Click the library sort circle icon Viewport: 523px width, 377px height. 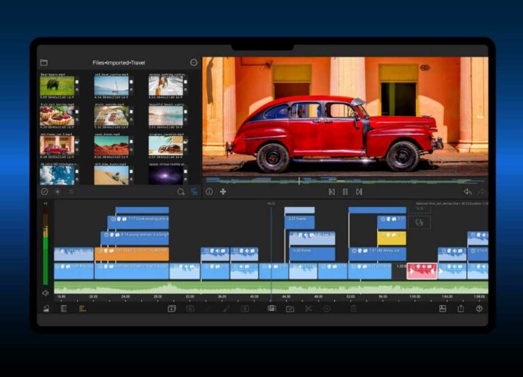coord(58,192)
